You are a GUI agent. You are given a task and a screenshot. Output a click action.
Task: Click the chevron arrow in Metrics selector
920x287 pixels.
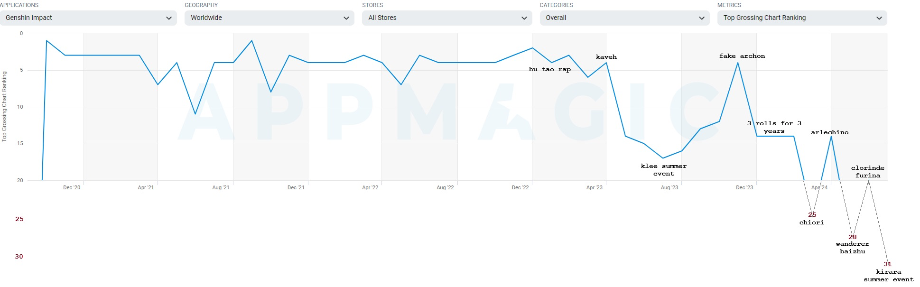coord(879,18)
